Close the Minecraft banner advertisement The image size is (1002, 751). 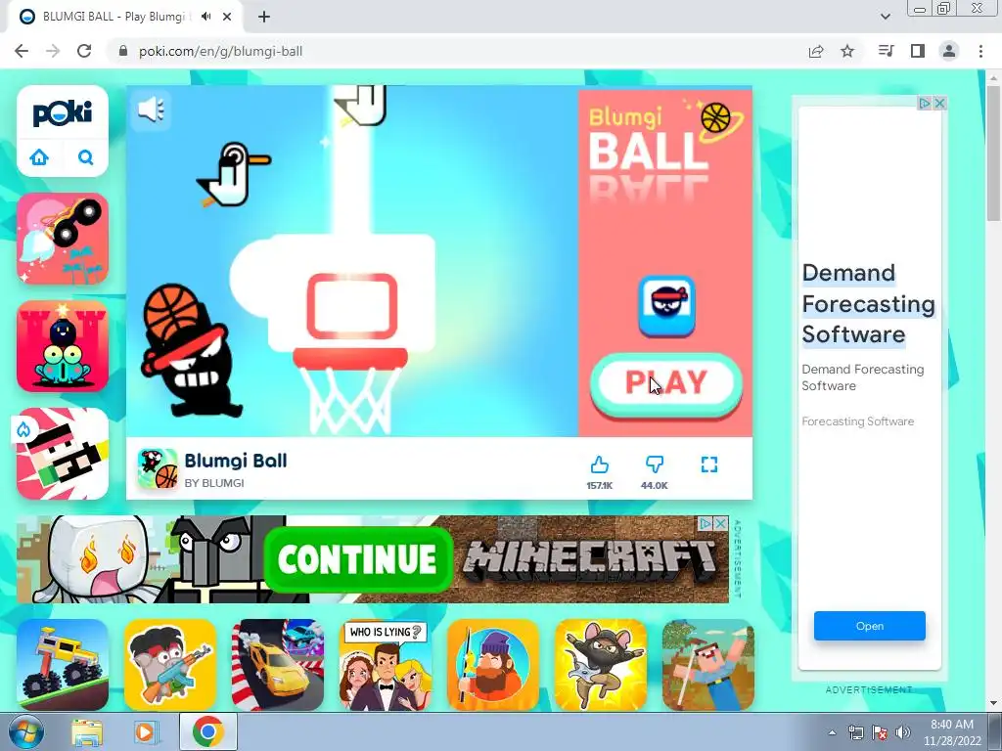click(x=721, y=524)
